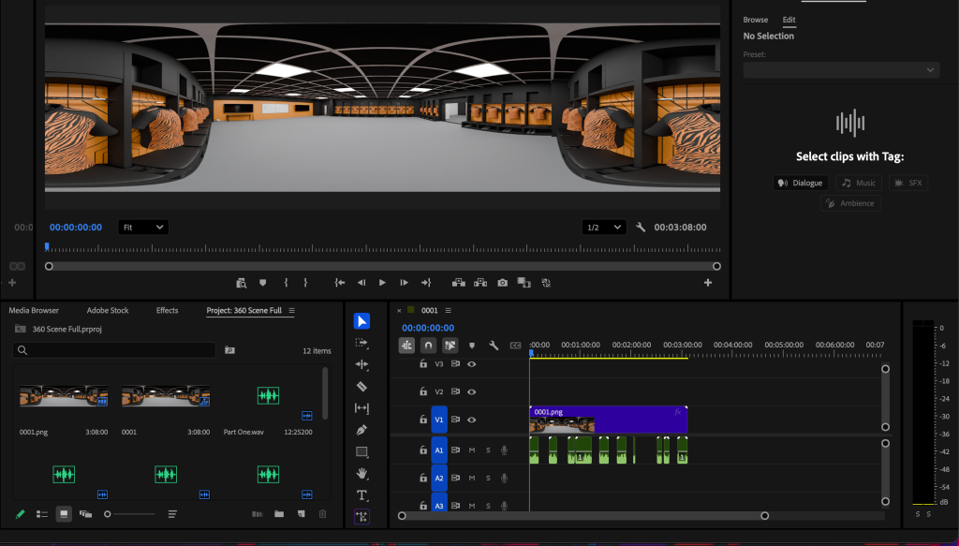The height and width of the screenshot is (546, 959).
Task: Toggle snap in timeline
Action: coord(428,345)
